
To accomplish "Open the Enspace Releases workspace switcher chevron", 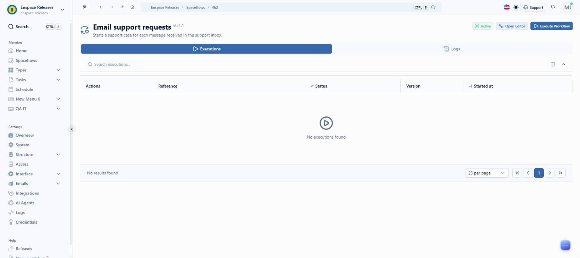I will tap(62, 10).
